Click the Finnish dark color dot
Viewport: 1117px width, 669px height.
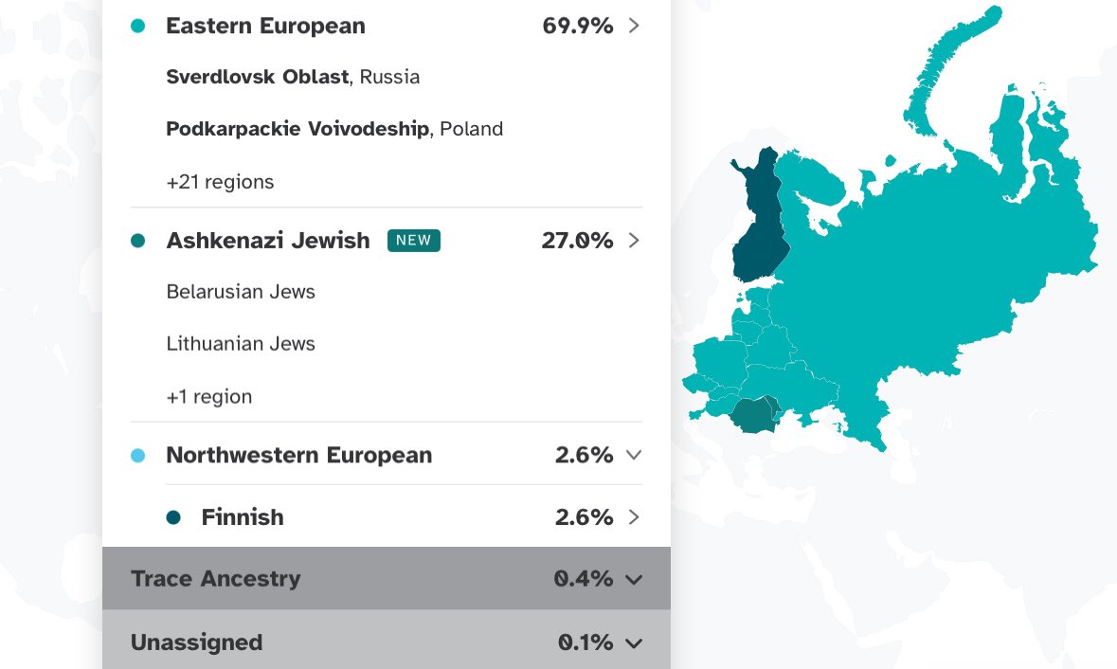point(173,517)
